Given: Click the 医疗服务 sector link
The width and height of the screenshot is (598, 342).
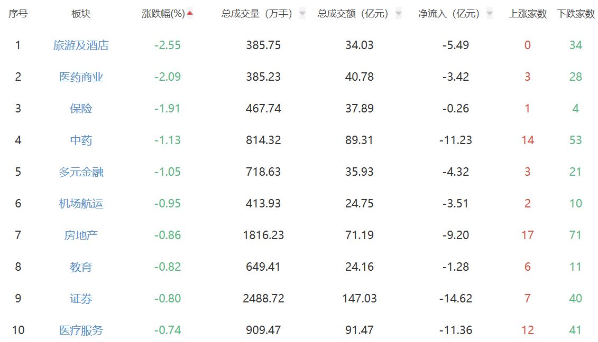Looking at the screenshot, I should coord(81,330).
